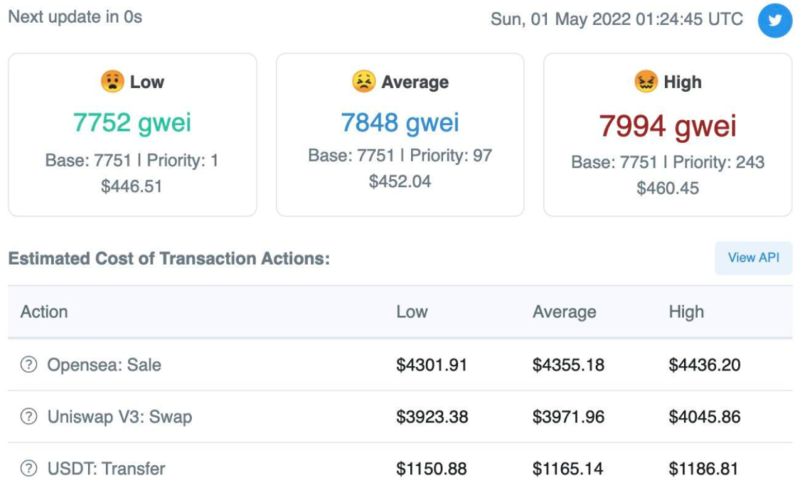Screen dimensions: 805x500
Task: Click the 7752 gwei low price value
Action: (x=132, y=122)
